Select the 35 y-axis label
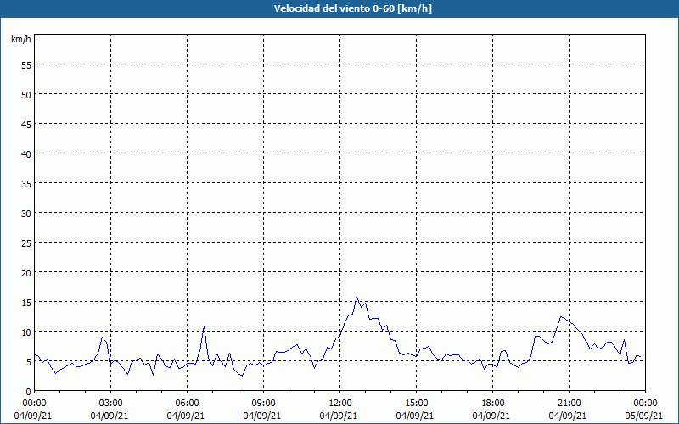The width and height of the screenshot is (679, 424). pyautogui.click(x=26, y=183)
